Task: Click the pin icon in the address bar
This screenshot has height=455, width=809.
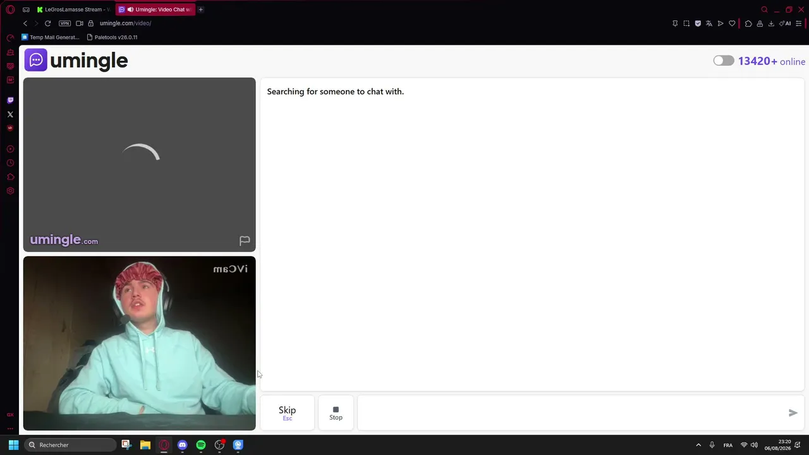Action: tap(675, 23)
